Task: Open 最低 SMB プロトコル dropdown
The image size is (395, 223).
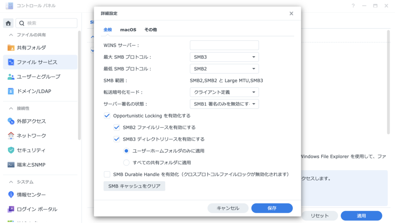Action: pos(224,69)
